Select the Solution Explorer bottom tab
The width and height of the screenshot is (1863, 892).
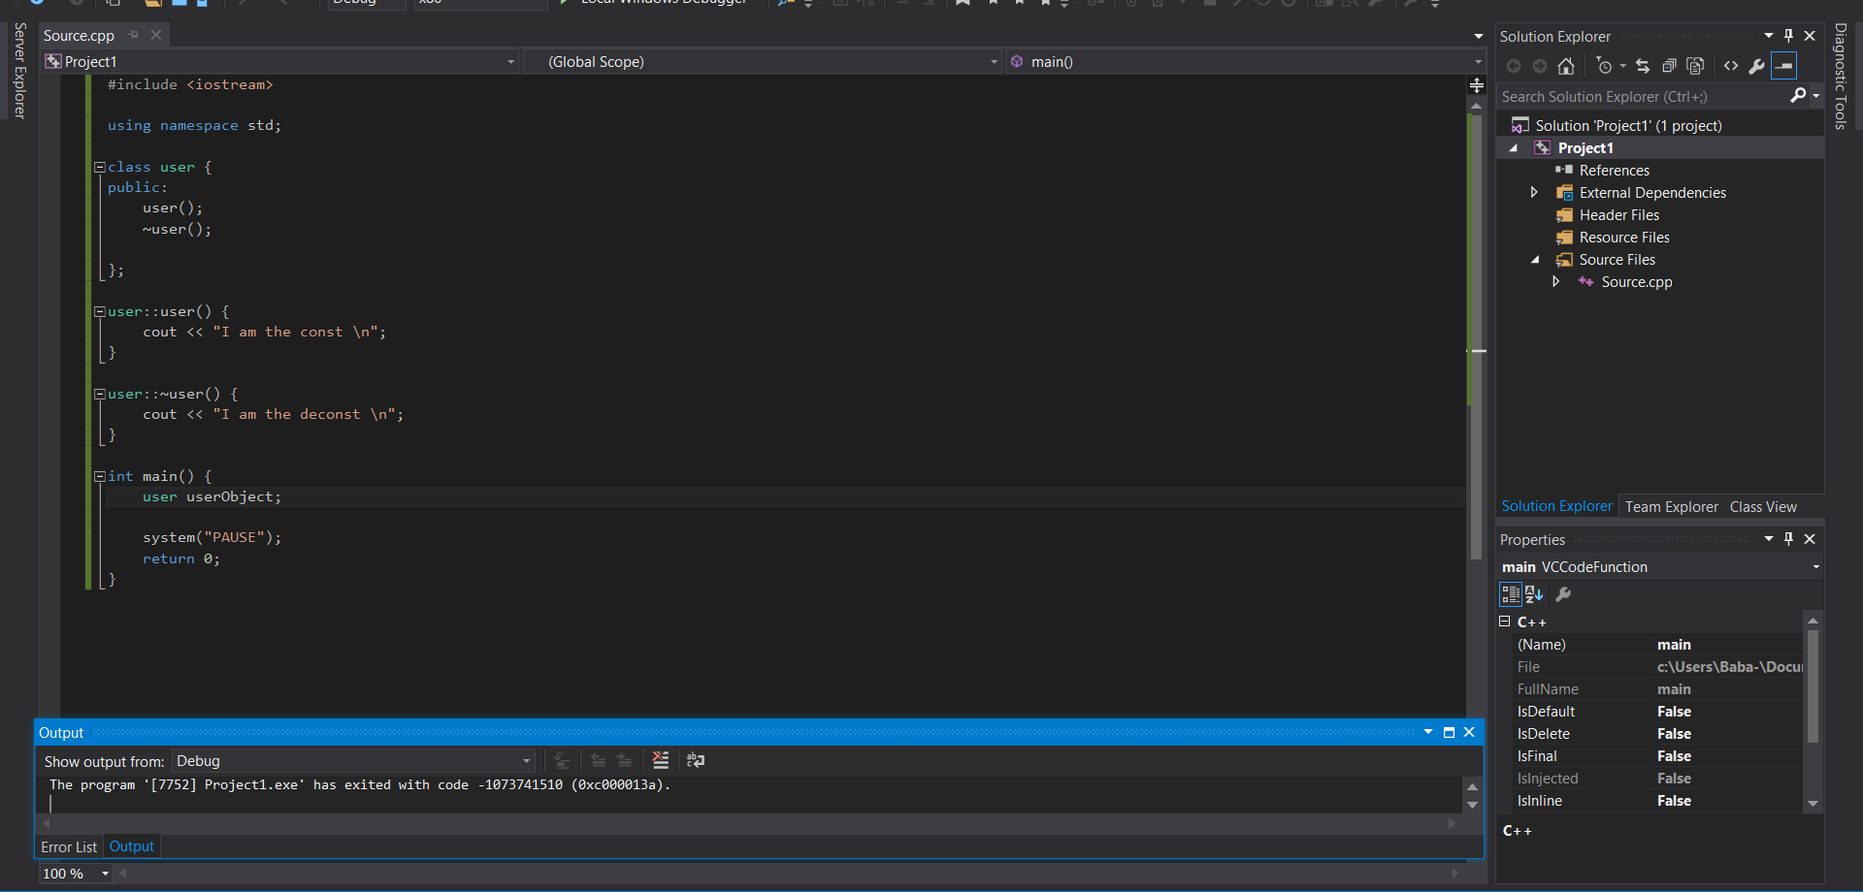coord(1556,506)
